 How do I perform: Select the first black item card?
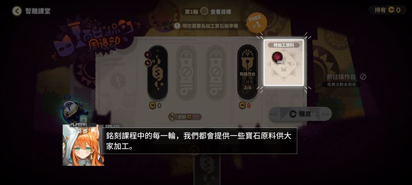(x=157, y=73)
